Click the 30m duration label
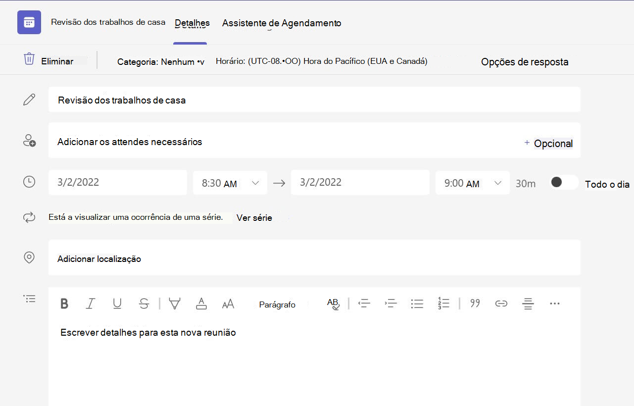 tap(526, 183)
